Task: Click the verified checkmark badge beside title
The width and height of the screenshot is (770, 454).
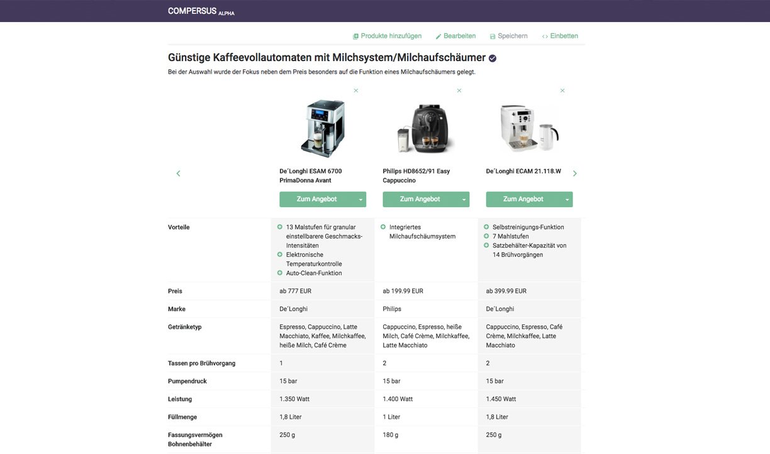Action: 493,58
